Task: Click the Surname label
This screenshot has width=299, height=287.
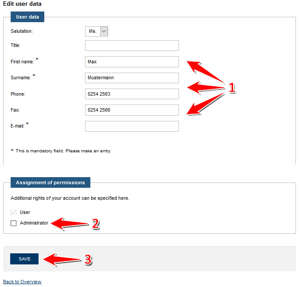Action: pos(21,78)
